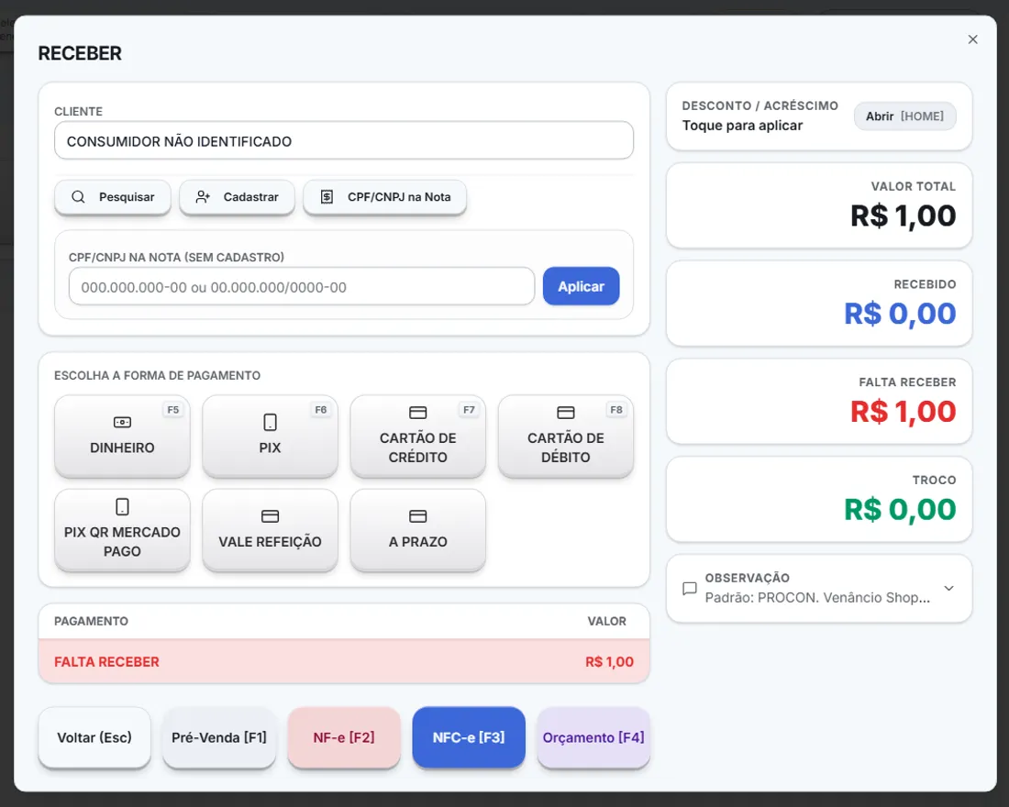Click the card icon on A PRAZO
1009x807 pixels.
coord(418,516)
